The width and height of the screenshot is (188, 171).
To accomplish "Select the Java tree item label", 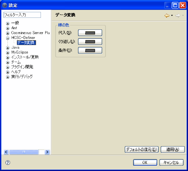I will pos(15,47).
